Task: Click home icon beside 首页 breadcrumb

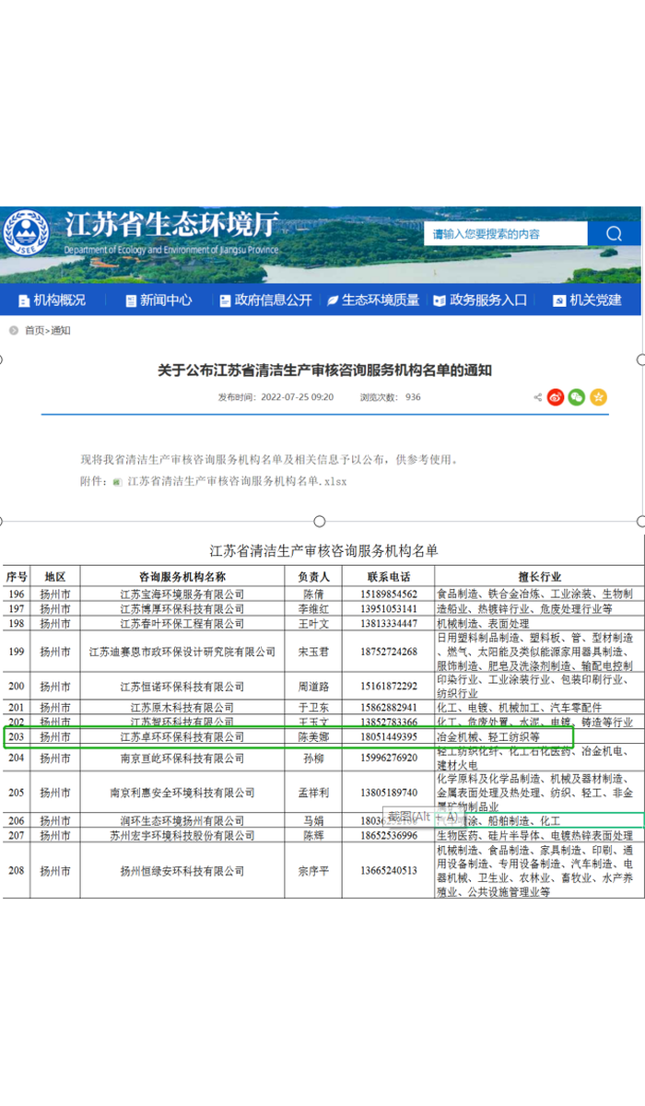Action: 15,331
